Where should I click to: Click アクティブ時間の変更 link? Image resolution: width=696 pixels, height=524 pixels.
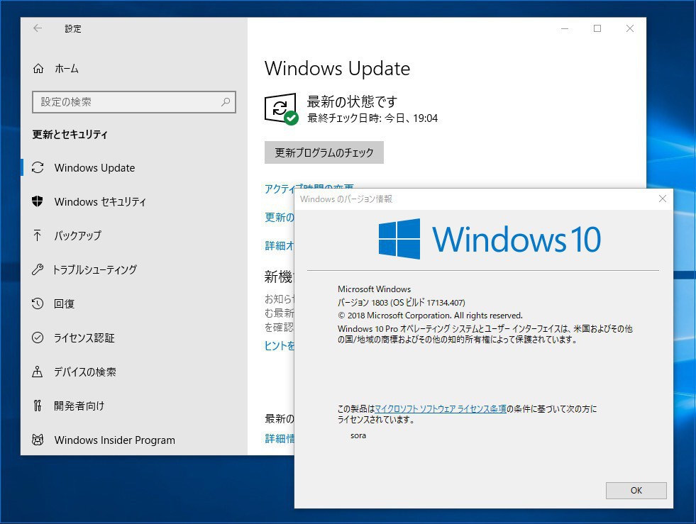[x=309, y=188]
